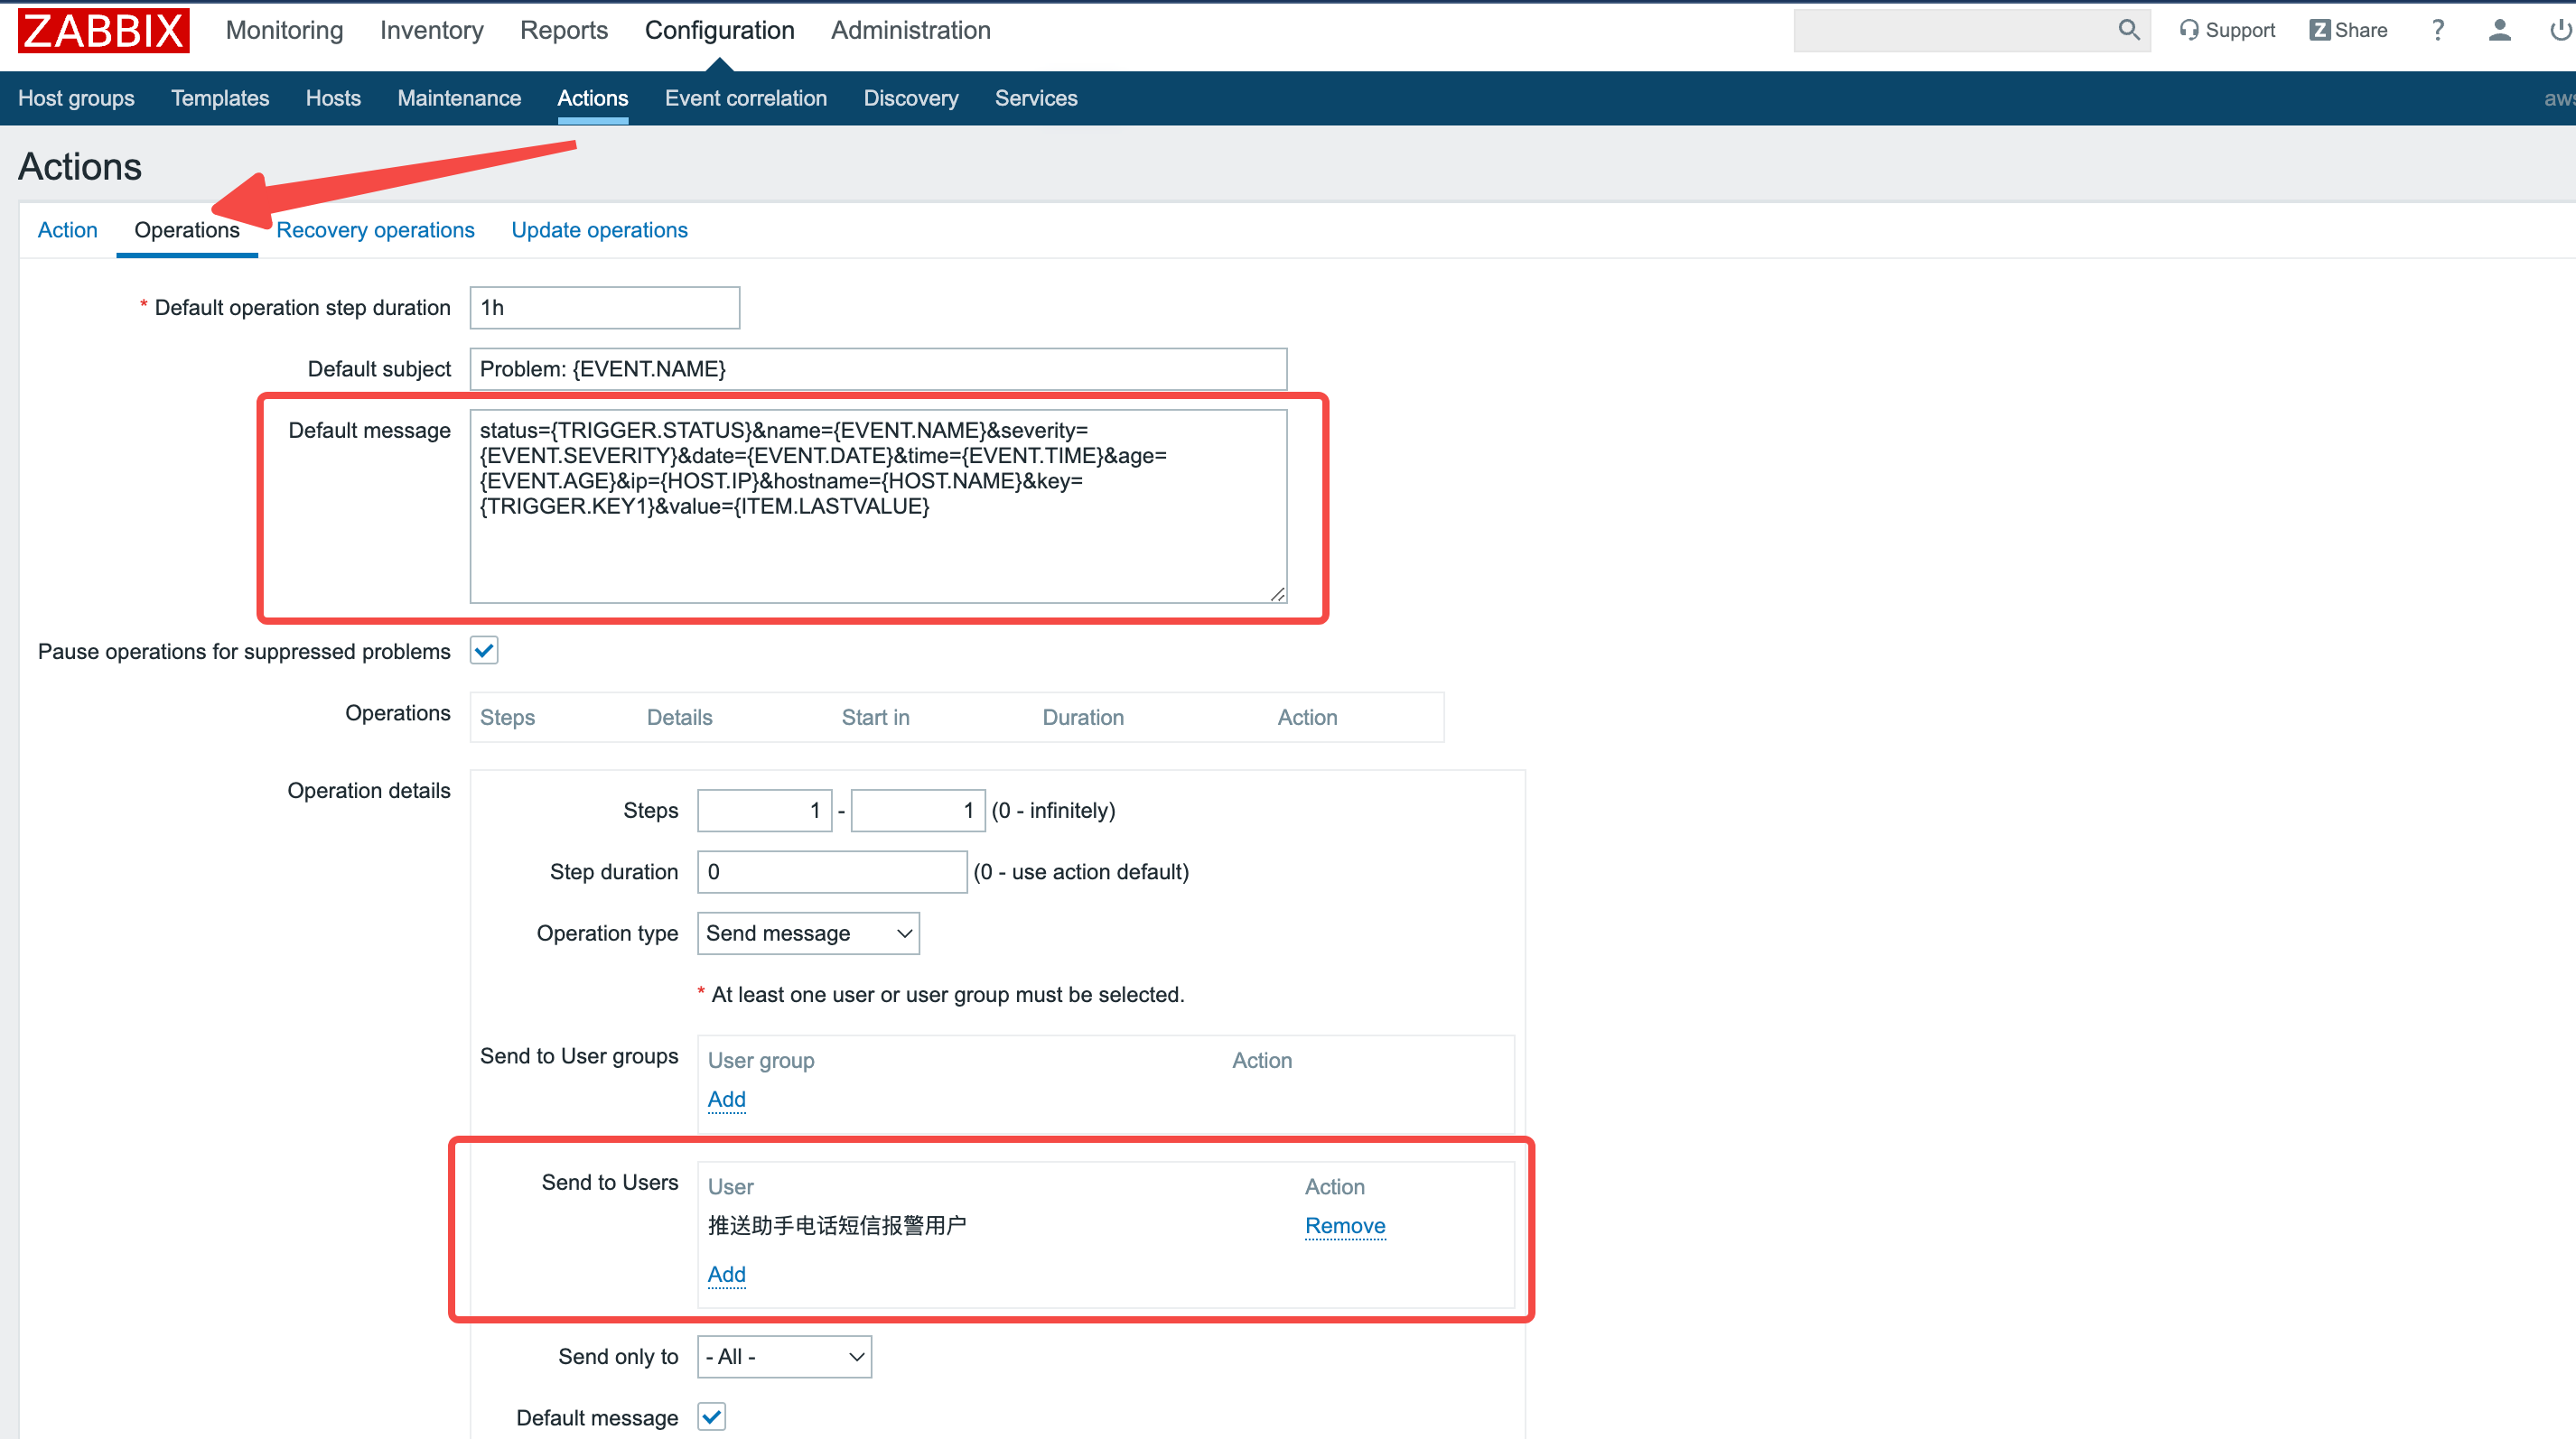The height and width of the screenshot is (1439, 2576).
Task: Click the Default subject field
Action: 878,368
